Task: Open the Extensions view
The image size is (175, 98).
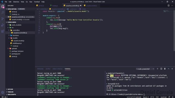Action: [3, 31]
